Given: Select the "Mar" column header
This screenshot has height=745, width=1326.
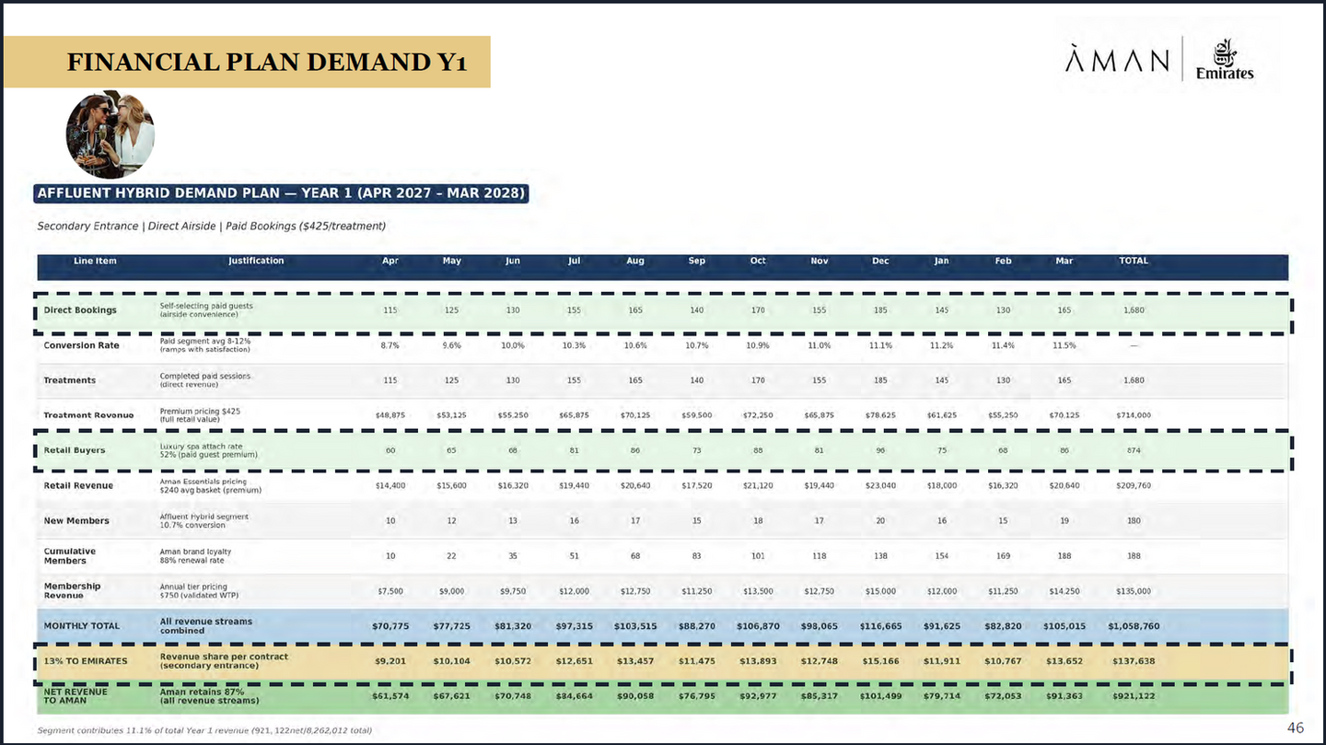Looking at the screenshot, I should point(1064,261).
